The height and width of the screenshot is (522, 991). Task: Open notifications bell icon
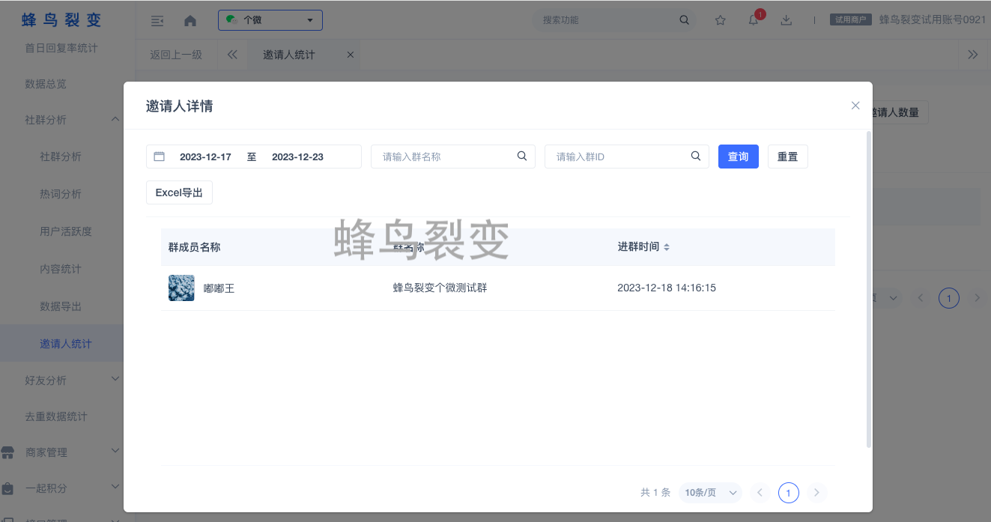pos(754,20)
